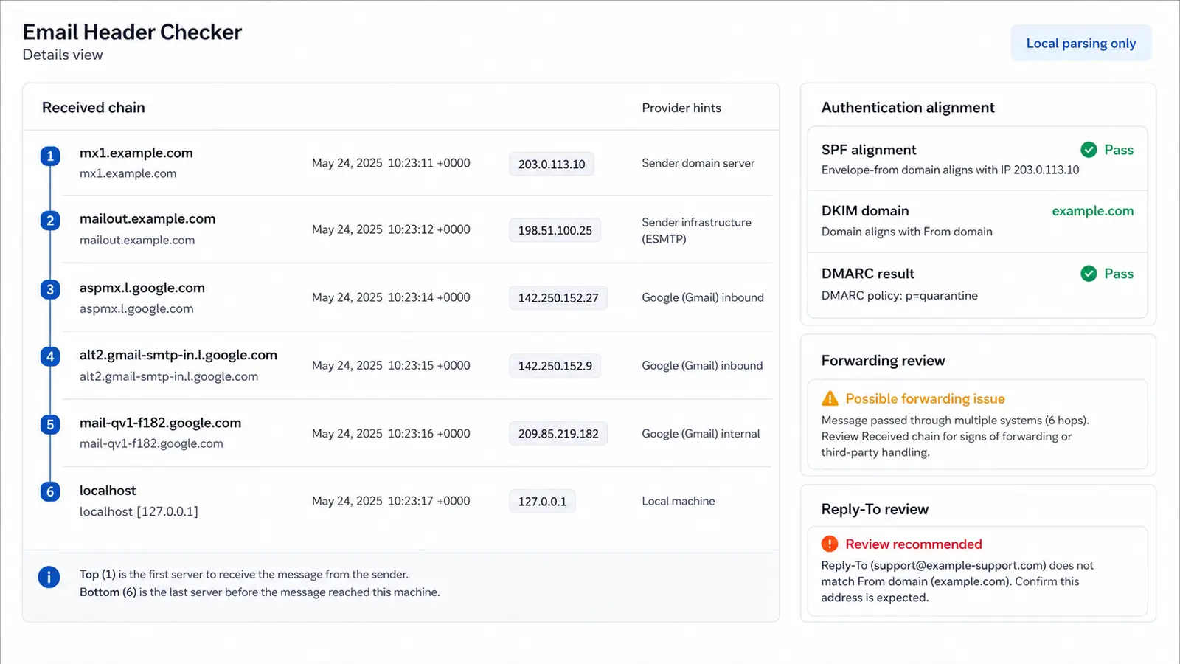Screen dimensions: 1180x664
Task: Click the orange warning triangle for forwarding issue
Action: [830, 398]
